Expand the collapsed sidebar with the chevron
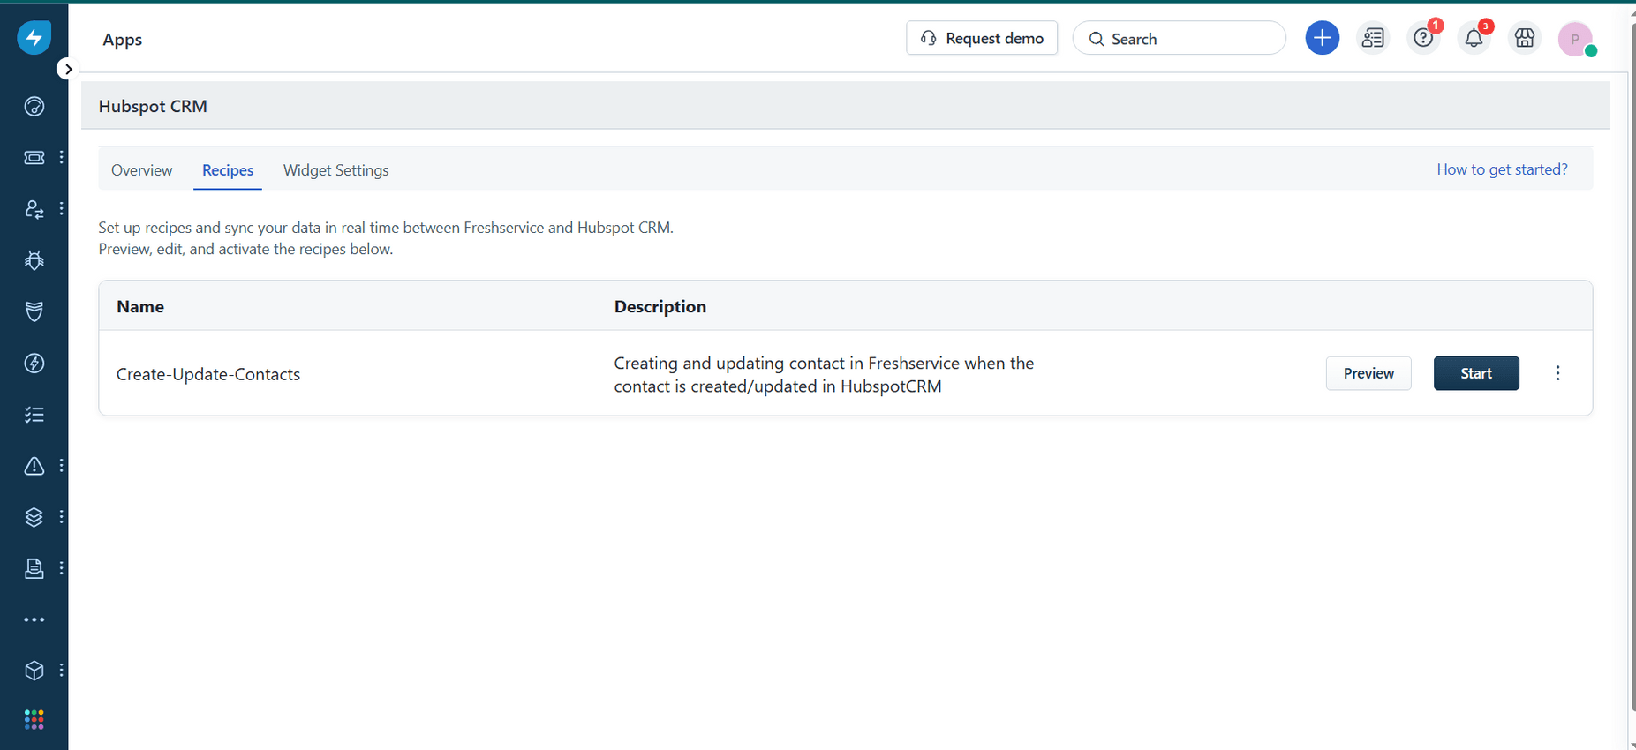 tap(68, 69)
